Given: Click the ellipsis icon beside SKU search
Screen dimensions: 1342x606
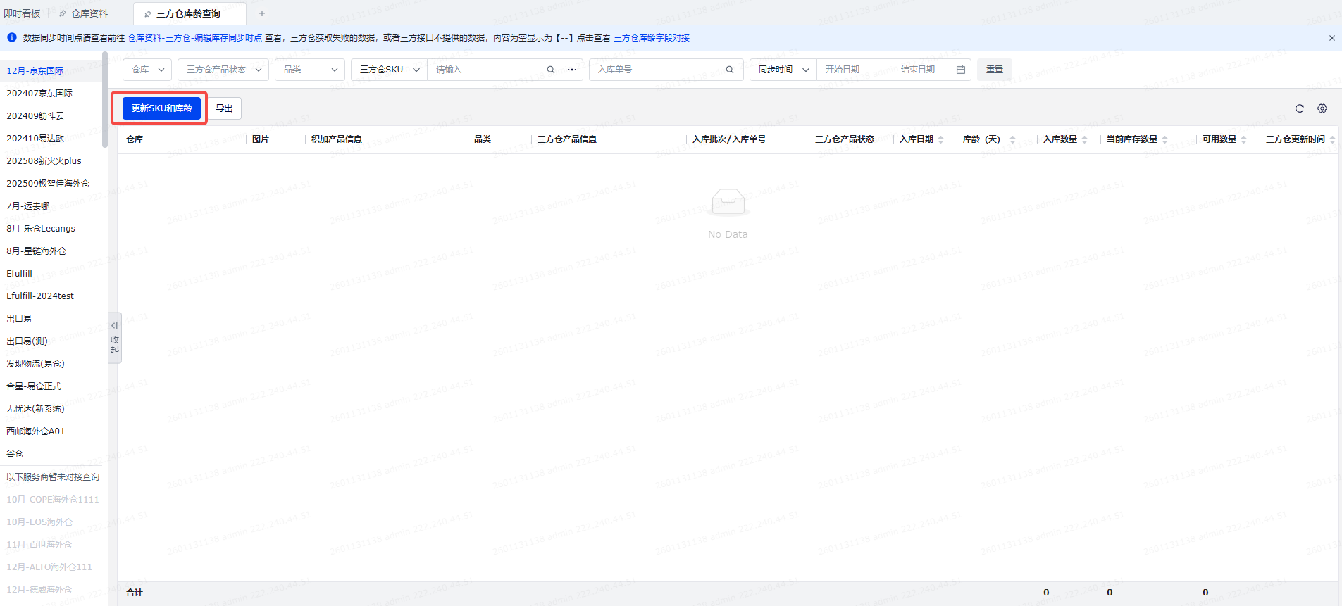Looking at the screenshot, I should coord(572,70).
